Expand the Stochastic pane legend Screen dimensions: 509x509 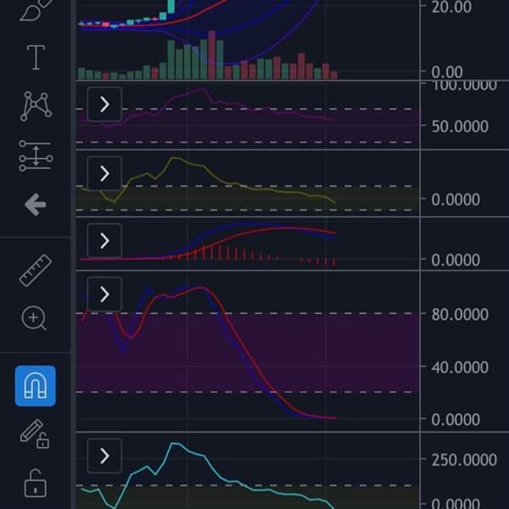(x=104, y=294)
